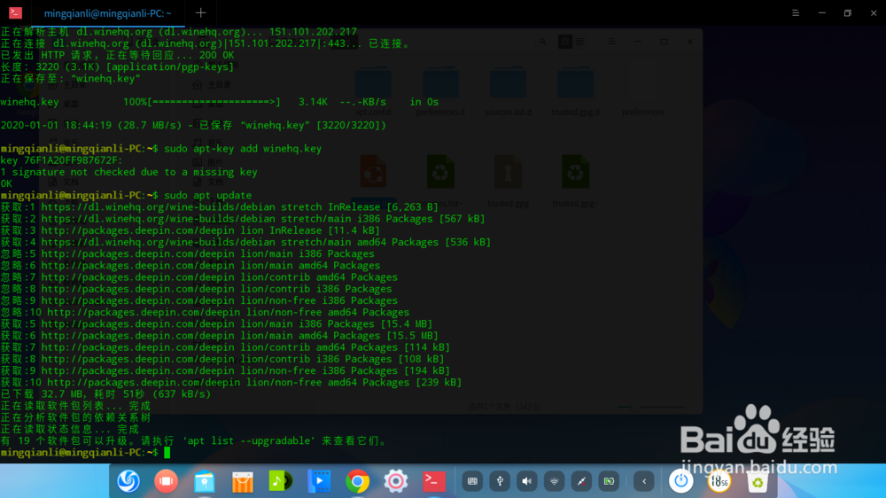The width and height of the screenshot is (886, 498).
Task: Open Control Center gear icon in dock
Action: click(x=395, y=481)
